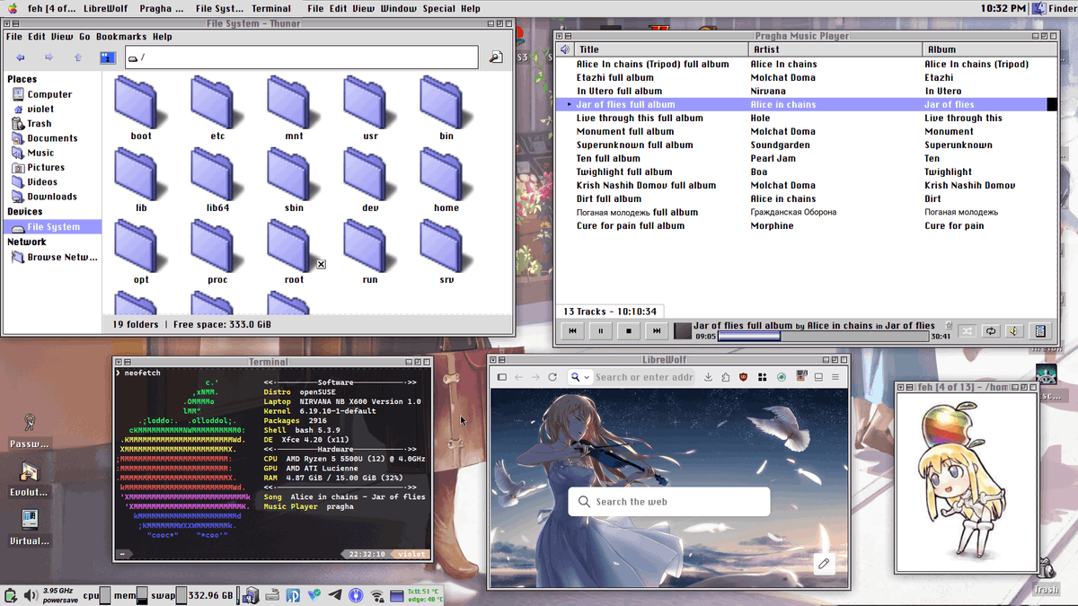Open Downloads in Thunar Places sidebar
The height and width of the screenshot is (606, 1078).
coord(52,197)
